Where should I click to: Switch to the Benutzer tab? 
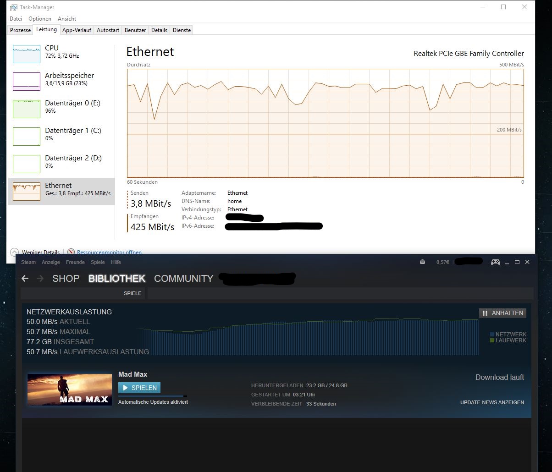tap(135, 30)
